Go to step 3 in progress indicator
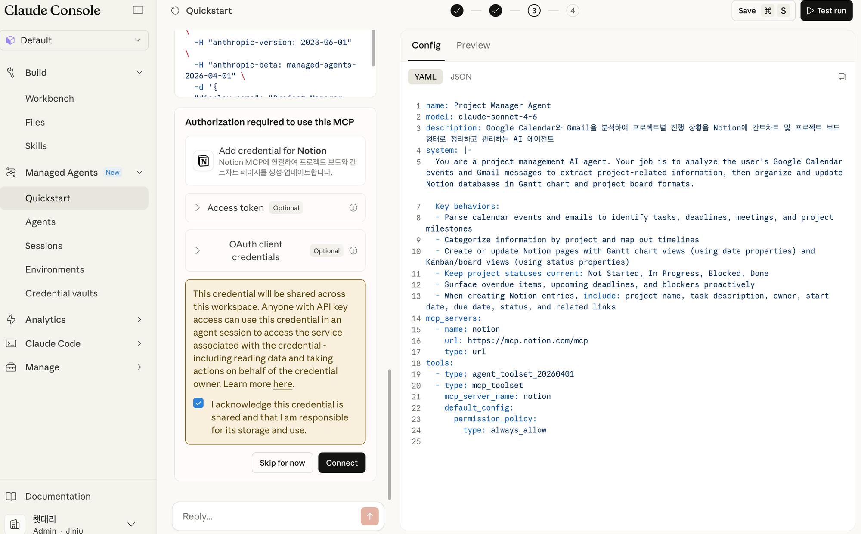This screenshot has height=534, width=861. tap(534, 11)
